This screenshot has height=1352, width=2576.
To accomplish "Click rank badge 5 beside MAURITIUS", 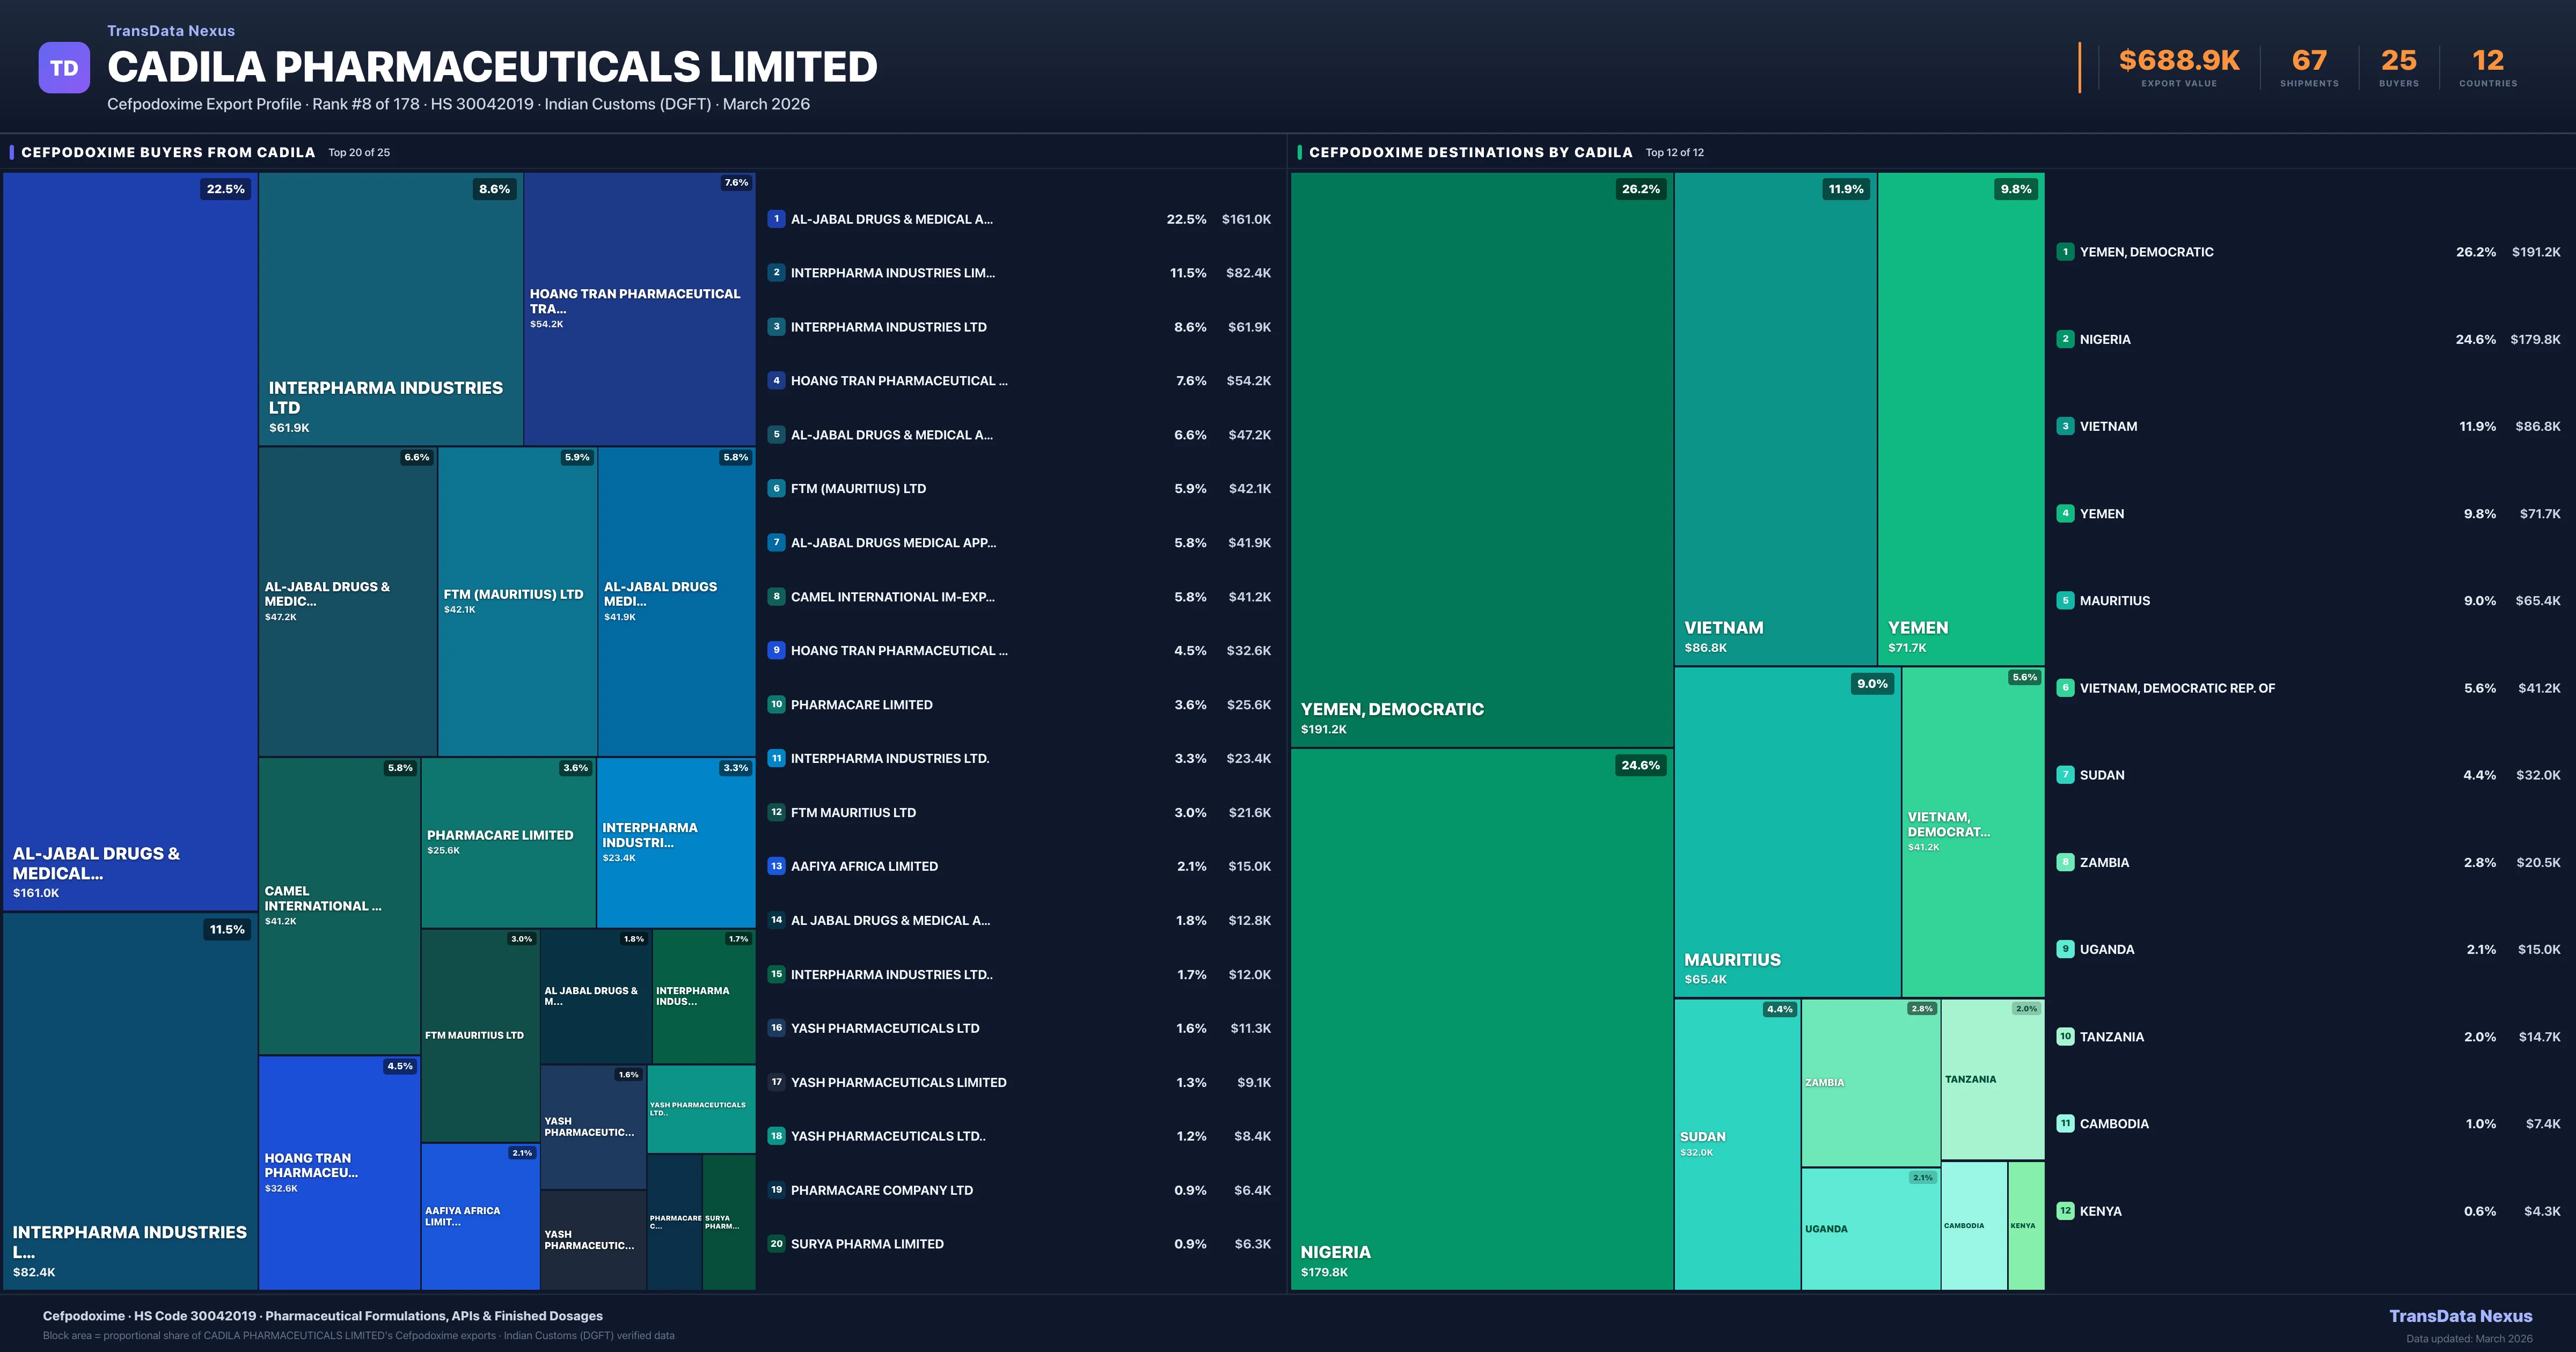I will pos(2065,600).
